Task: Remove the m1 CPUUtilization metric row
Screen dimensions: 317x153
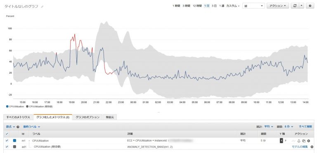Action: pyautogui.click(x=308, y=141)
